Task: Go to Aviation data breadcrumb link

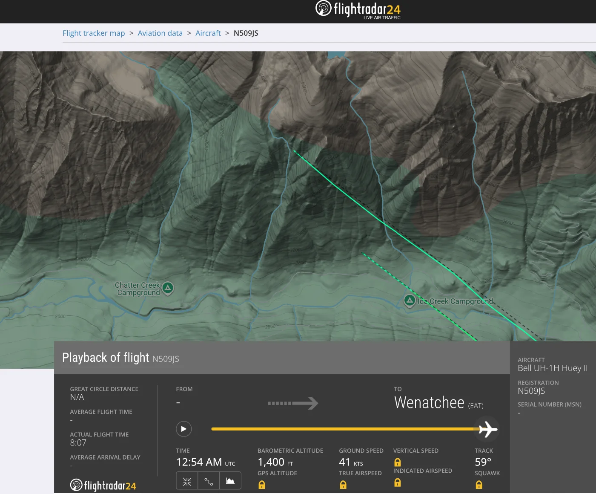Action: coord(160,33)
